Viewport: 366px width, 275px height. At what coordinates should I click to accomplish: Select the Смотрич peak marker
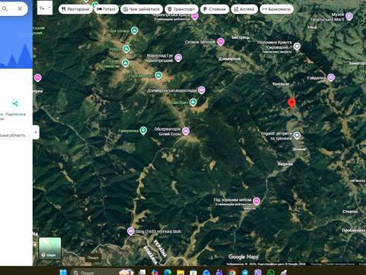pos(193,102)
